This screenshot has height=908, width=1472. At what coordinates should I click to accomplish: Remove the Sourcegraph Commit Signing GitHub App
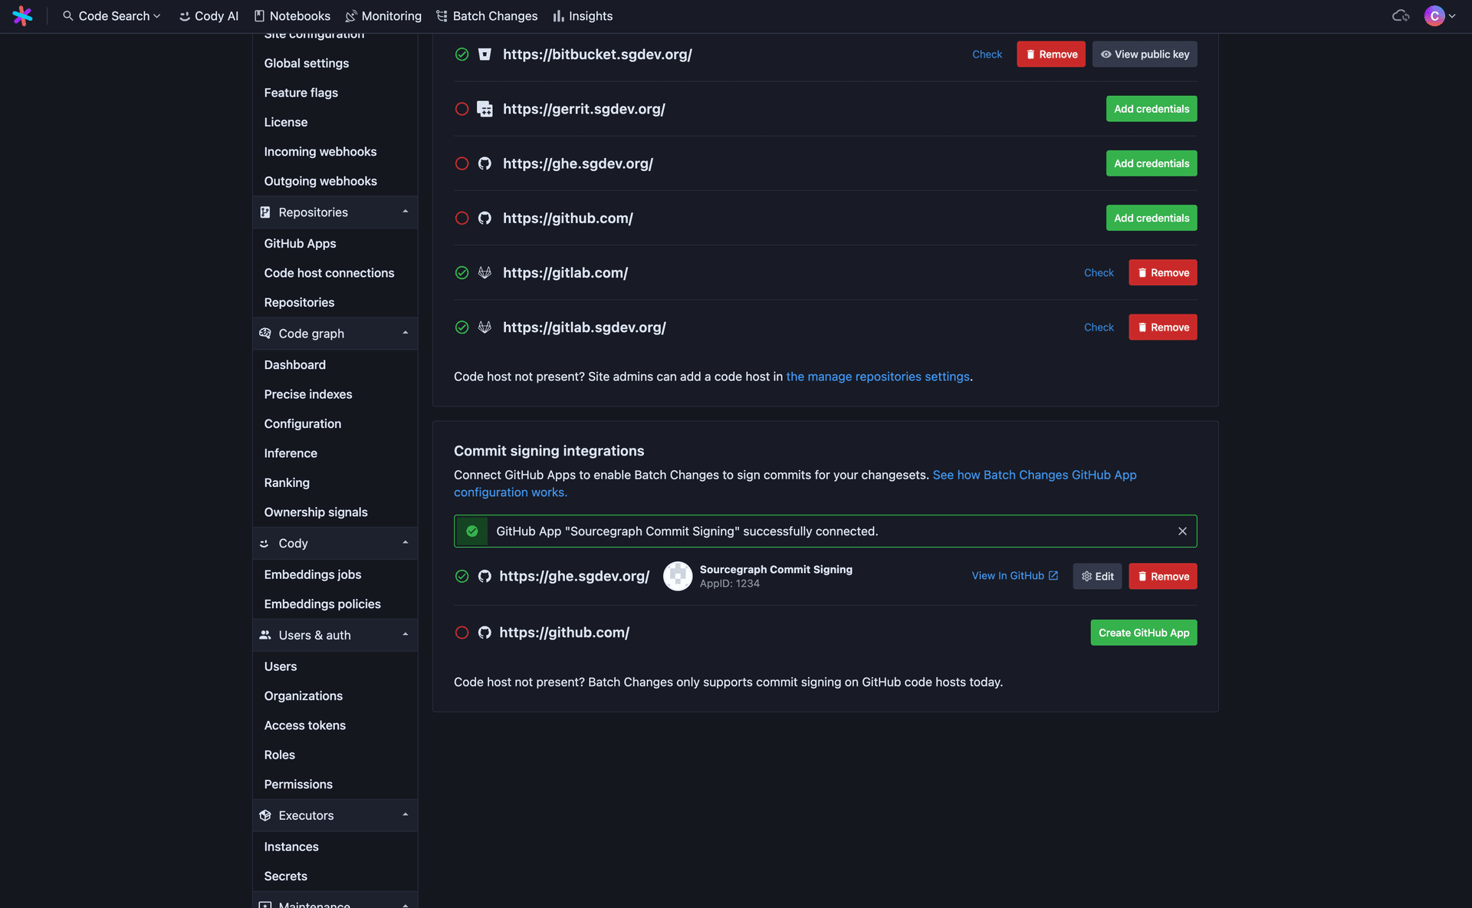coord(1163,576)
